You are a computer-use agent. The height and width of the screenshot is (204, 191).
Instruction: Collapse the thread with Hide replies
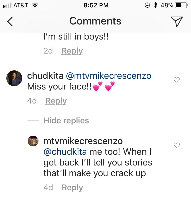point(66,120)
